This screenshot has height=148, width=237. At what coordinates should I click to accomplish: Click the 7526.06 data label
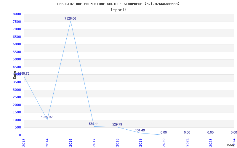70,18
